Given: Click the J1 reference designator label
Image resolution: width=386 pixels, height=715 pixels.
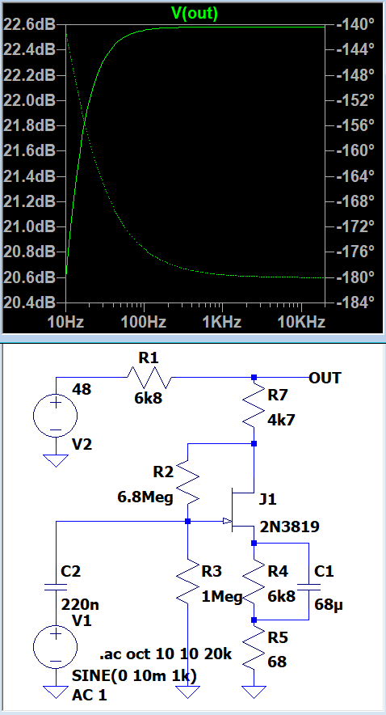Looking at the screenshot, I should point(267,500).
